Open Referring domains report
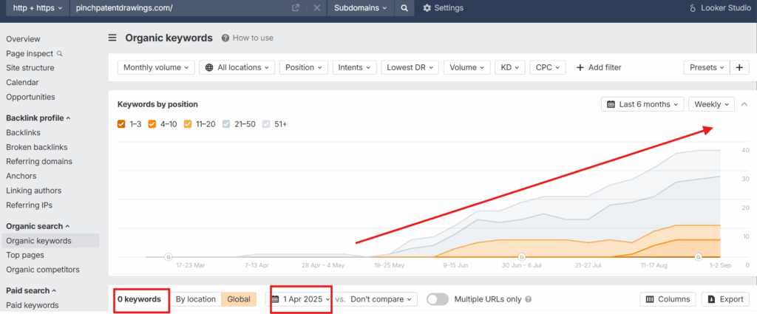Screen dimensions: 757x314 point(39,162)
